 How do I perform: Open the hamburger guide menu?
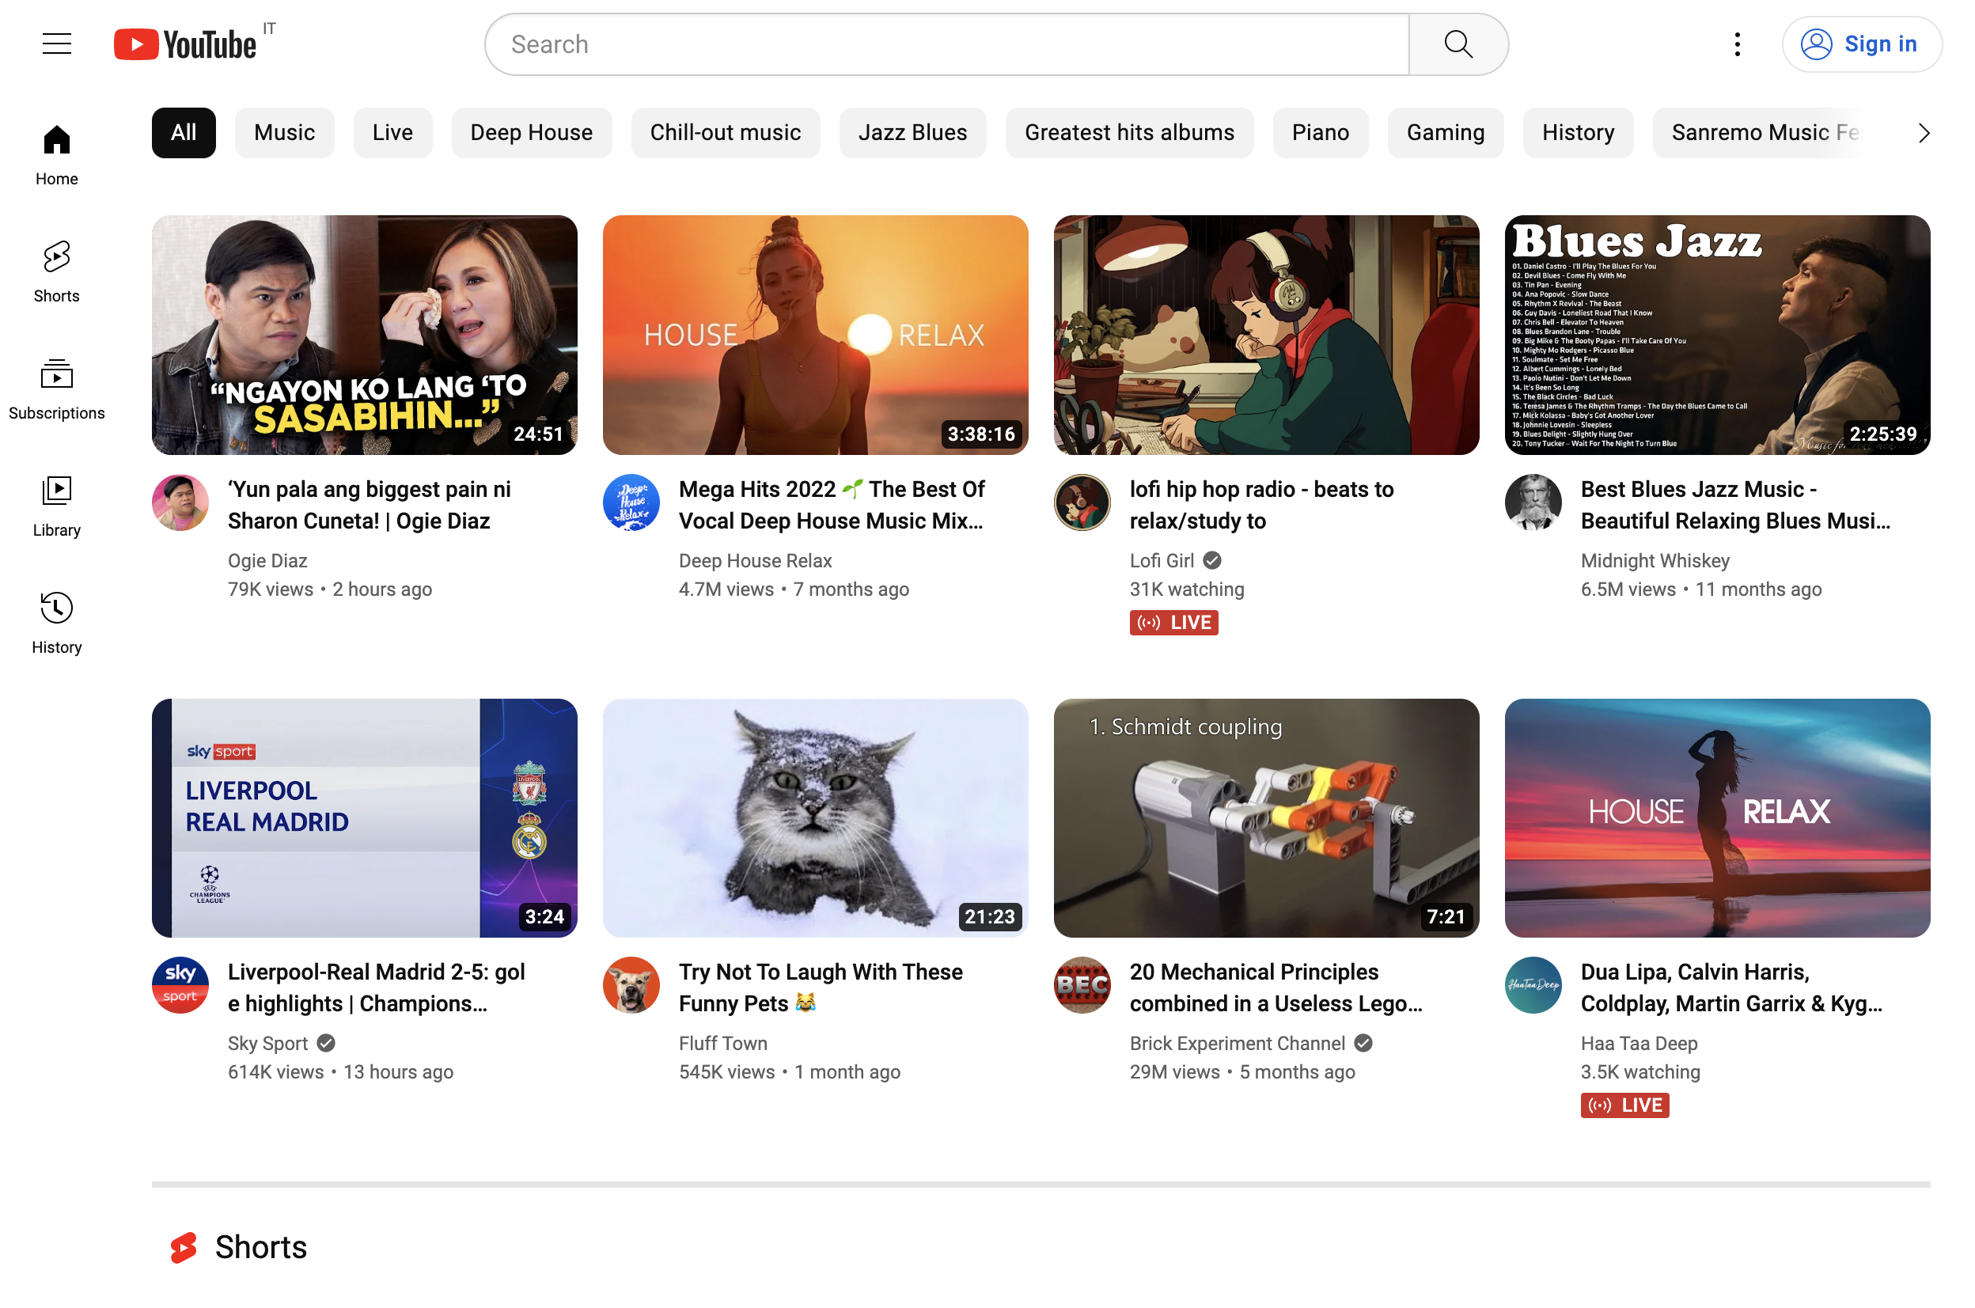pyautogui.click(x=57, y=44)
